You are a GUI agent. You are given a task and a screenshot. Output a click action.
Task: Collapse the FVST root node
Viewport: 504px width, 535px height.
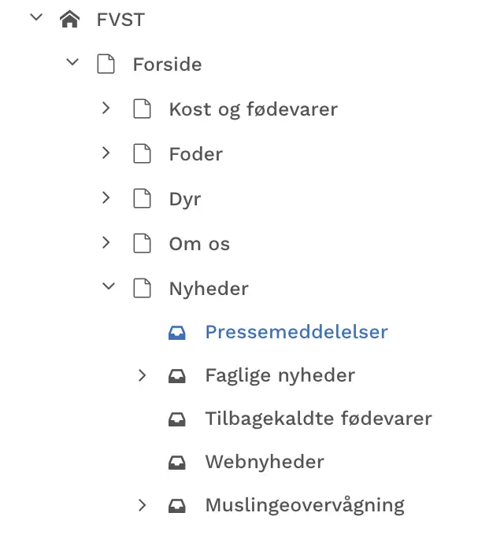pyautogui.click(x=35, y=18)
